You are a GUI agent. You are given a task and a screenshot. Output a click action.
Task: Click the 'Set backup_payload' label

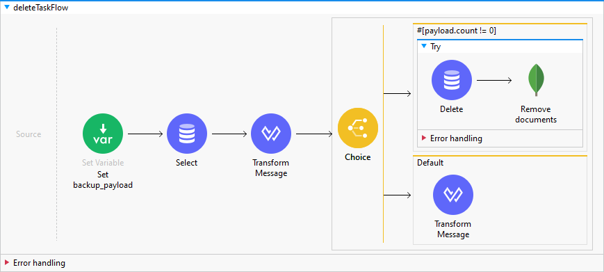[x=103, y=180]
